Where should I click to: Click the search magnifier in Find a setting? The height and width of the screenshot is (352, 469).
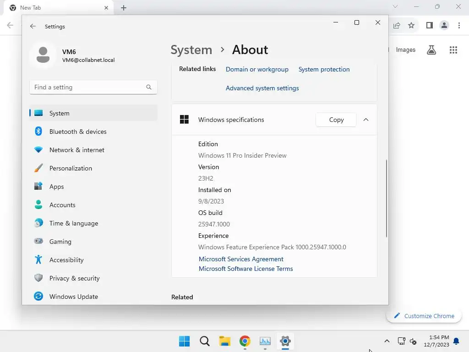pos(149,87)
